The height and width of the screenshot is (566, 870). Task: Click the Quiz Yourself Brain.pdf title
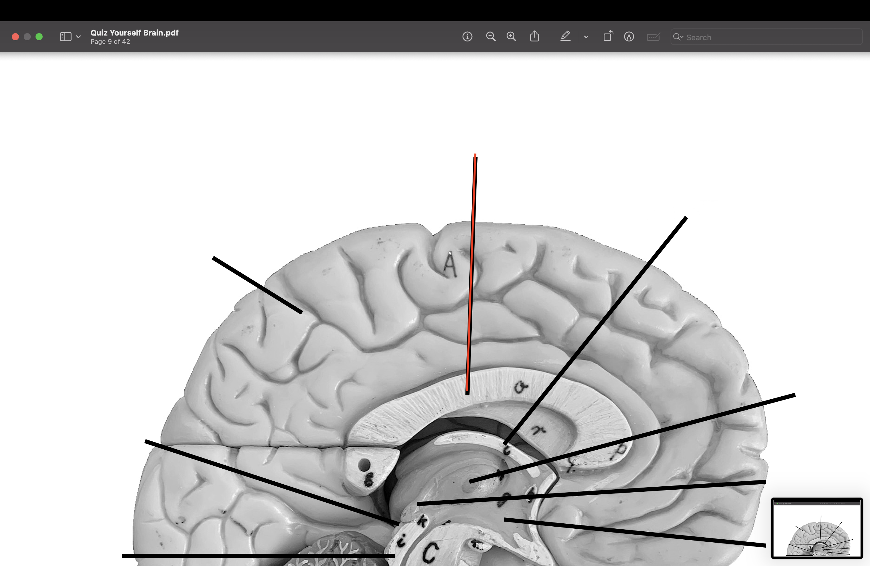coord(135,33)
